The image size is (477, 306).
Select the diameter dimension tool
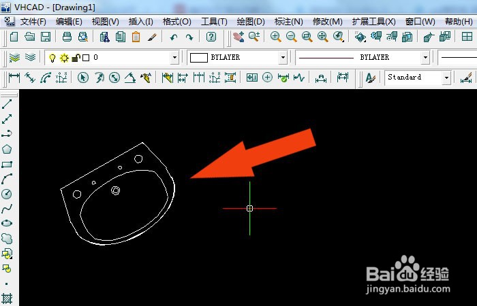tap(114, 78)
